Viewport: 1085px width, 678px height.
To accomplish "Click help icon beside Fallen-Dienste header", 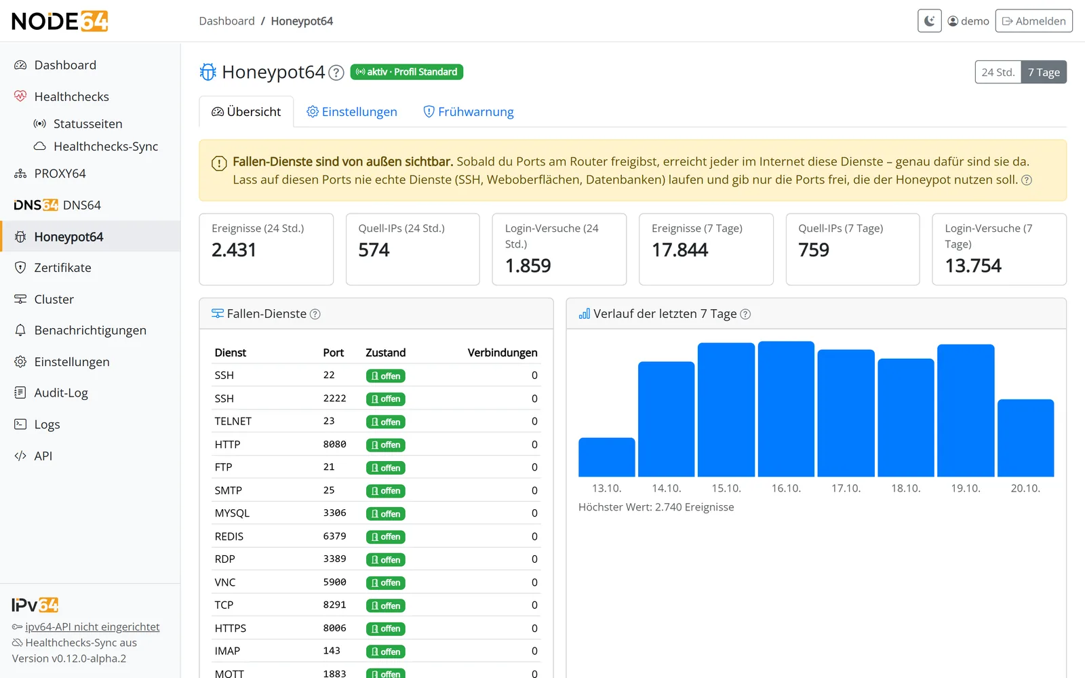I will 315,314.
